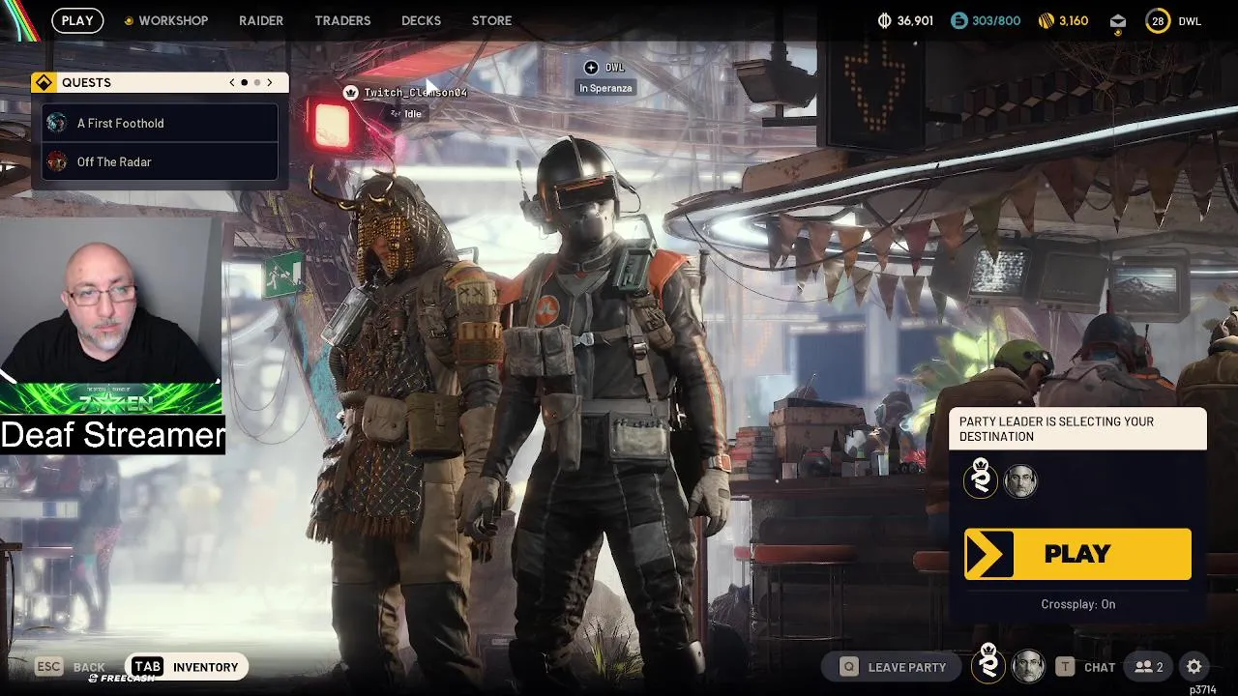Click bearded member avatar in destination panel
The height and width of the screenshot is (696, 1238).
(1020, 480)
